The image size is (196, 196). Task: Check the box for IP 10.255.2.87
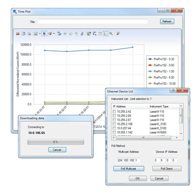click(114, 120)
